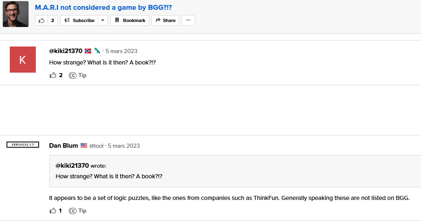Open Dan Blum's profile name
Screen dimensions: 421x224
[64, 146]
